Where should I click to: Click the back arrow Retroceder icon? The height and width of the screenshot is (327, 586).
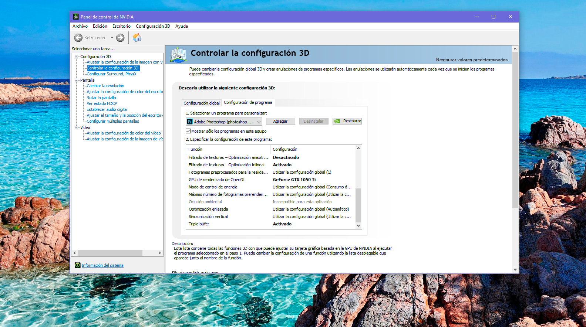pos(78,38)
